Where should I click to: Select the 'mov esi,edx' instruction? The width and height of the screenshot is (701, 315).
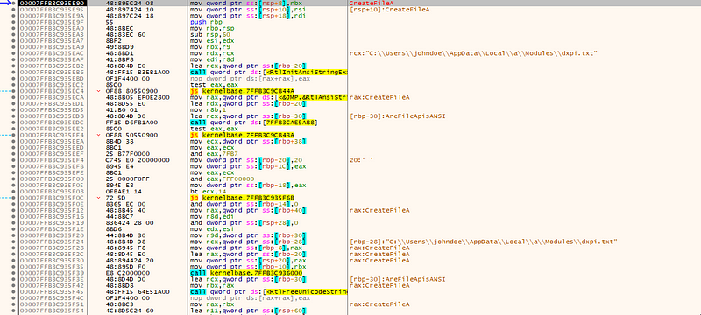(x=209, y=40)
